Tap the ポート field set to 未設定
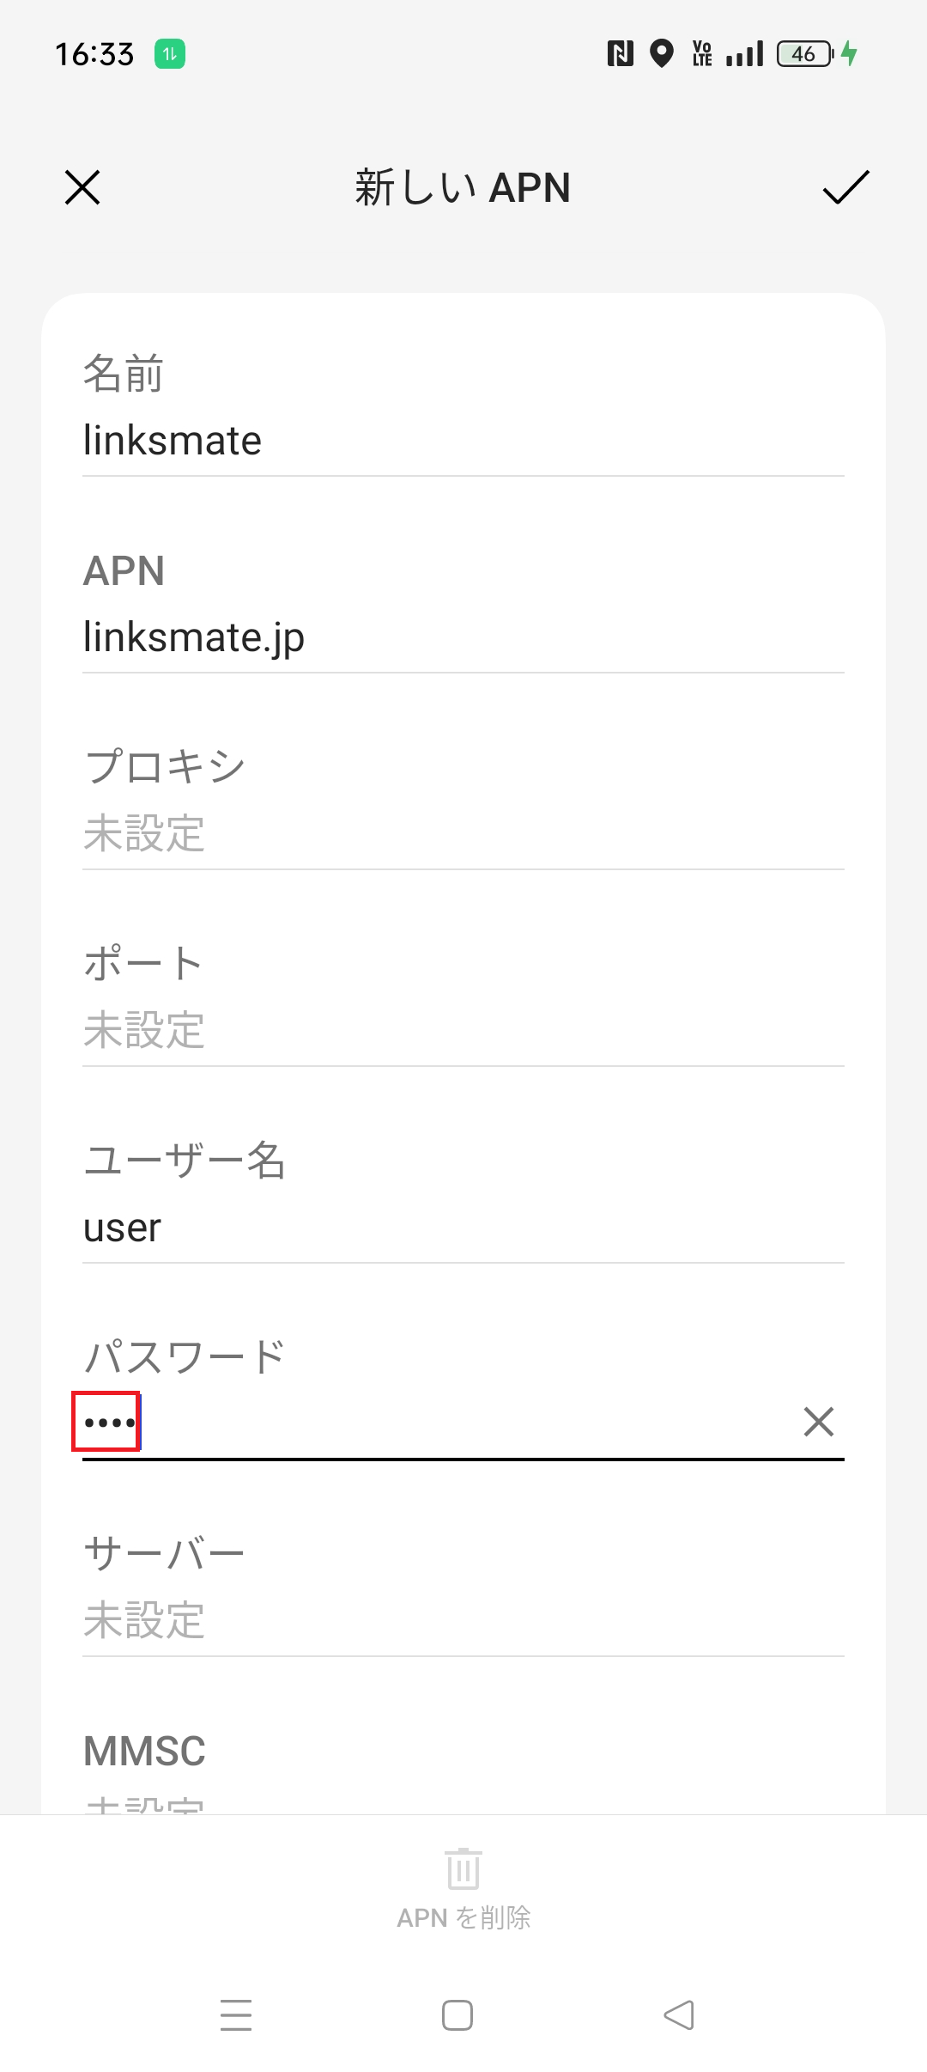The image size is (927, 2072). click(463, 1030)
